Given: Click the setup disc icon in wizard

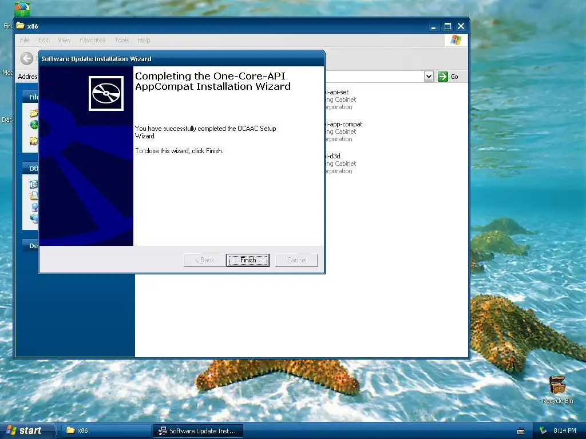Looking at the screenshot, I should pyautogui.click(x=106, y=93).
